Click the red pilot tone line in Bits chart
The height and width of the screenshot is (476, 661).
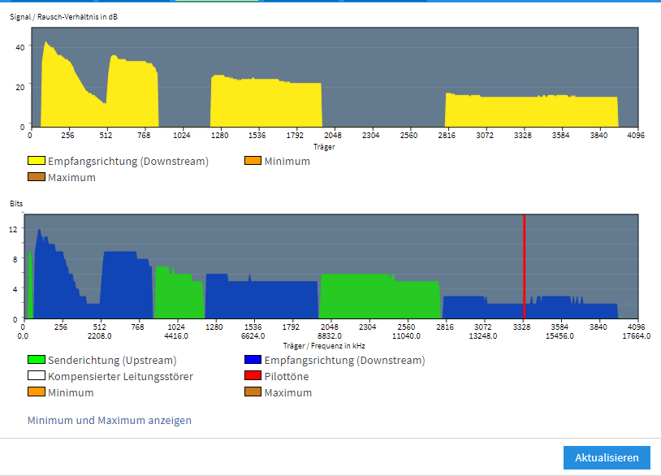click(524, 268)
